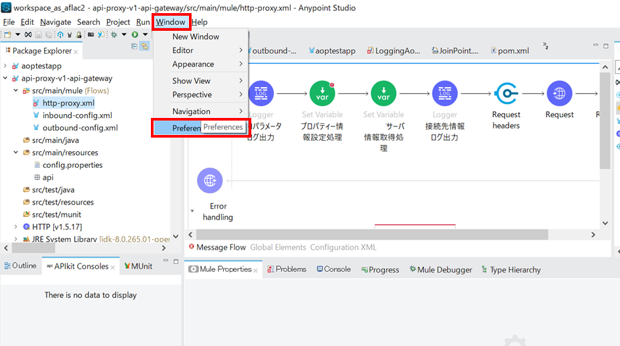
Task: Click the canvas horizontal scrollbar
Action: (x=394, y=234)
